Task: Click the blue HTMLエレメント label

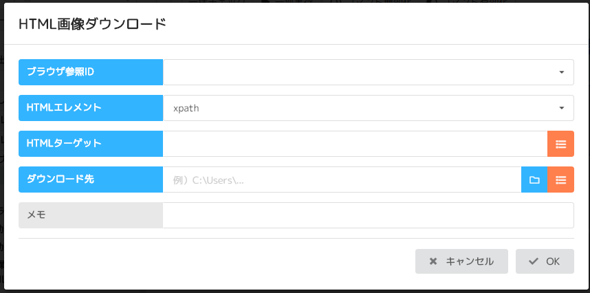Action: 91,108
